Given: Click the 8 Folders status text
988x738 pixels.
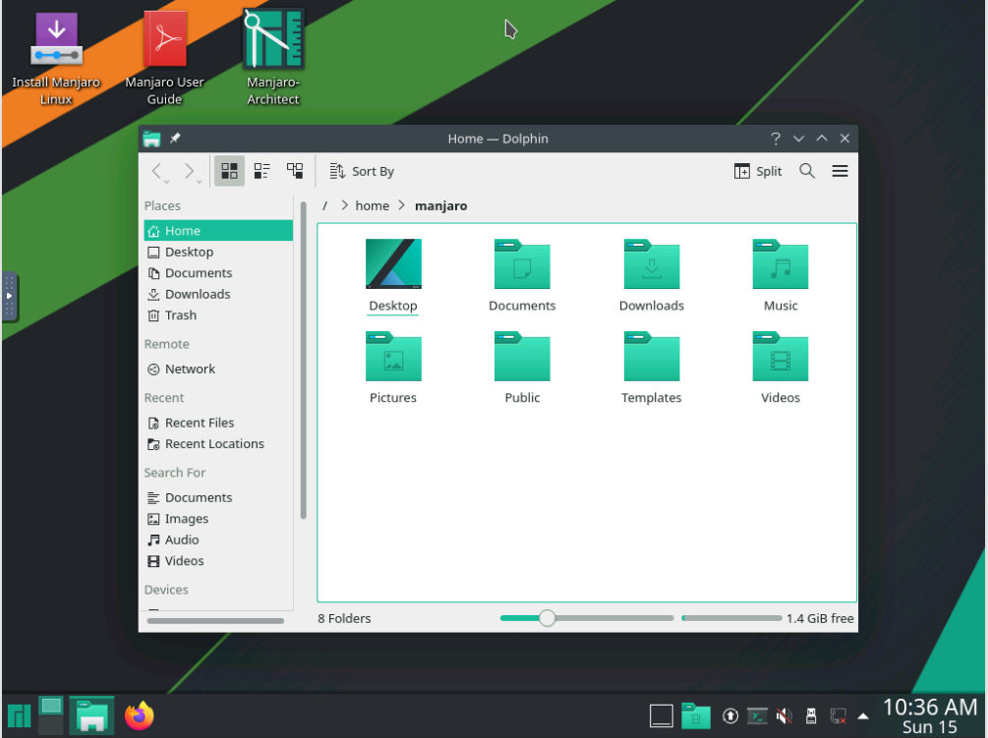Looking at the screenshot, I should point(344,618).
